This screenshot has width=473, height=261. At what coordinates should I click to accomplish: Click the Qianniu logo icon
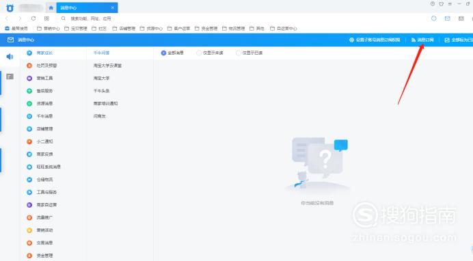[10, 8]
